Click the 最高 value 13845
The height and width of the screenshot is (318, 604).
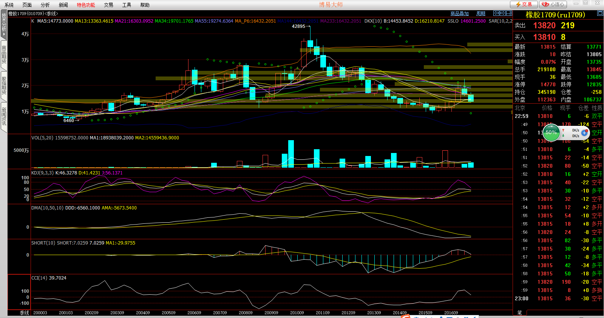[x=594, y=69]
